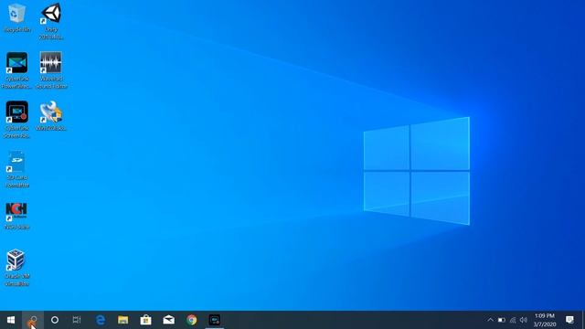Viewport: 585px width, 329px height.
Task: Open the volume speaker tray icon
Action: click(524, 320)
